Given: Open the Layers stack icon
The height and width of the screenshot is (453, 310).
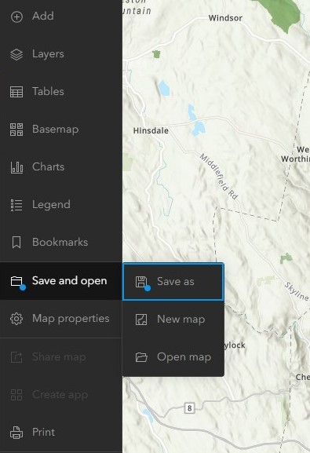Looking at the screenshot, I should pos(16,54).
